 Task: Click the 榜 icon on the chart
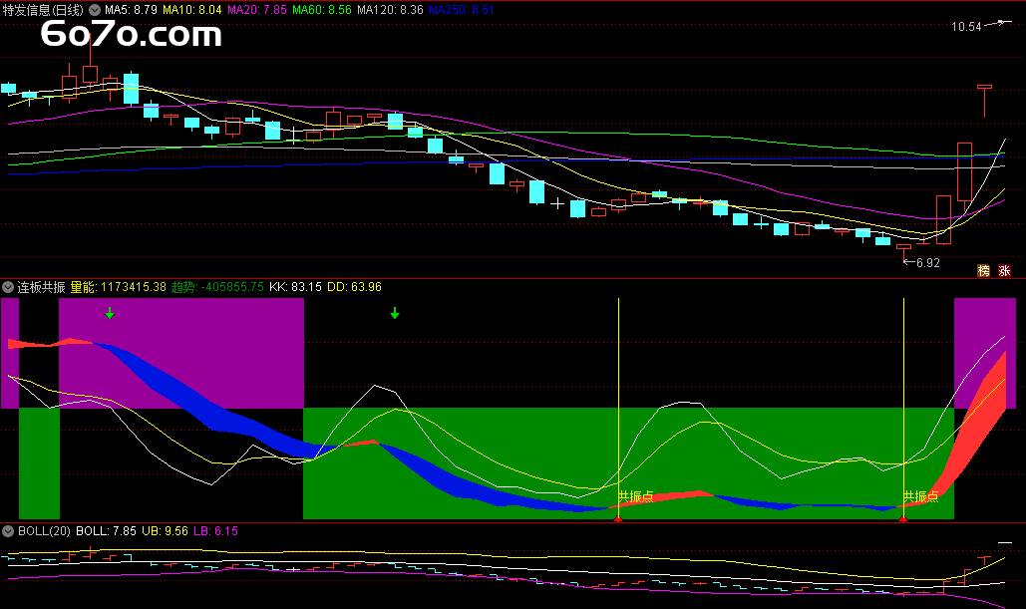[983, 271]
